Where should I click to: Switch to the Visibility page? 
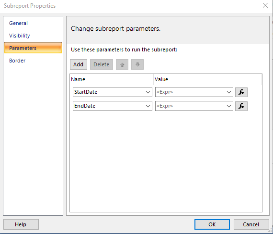pyautogui.click(x=20, y=36)
